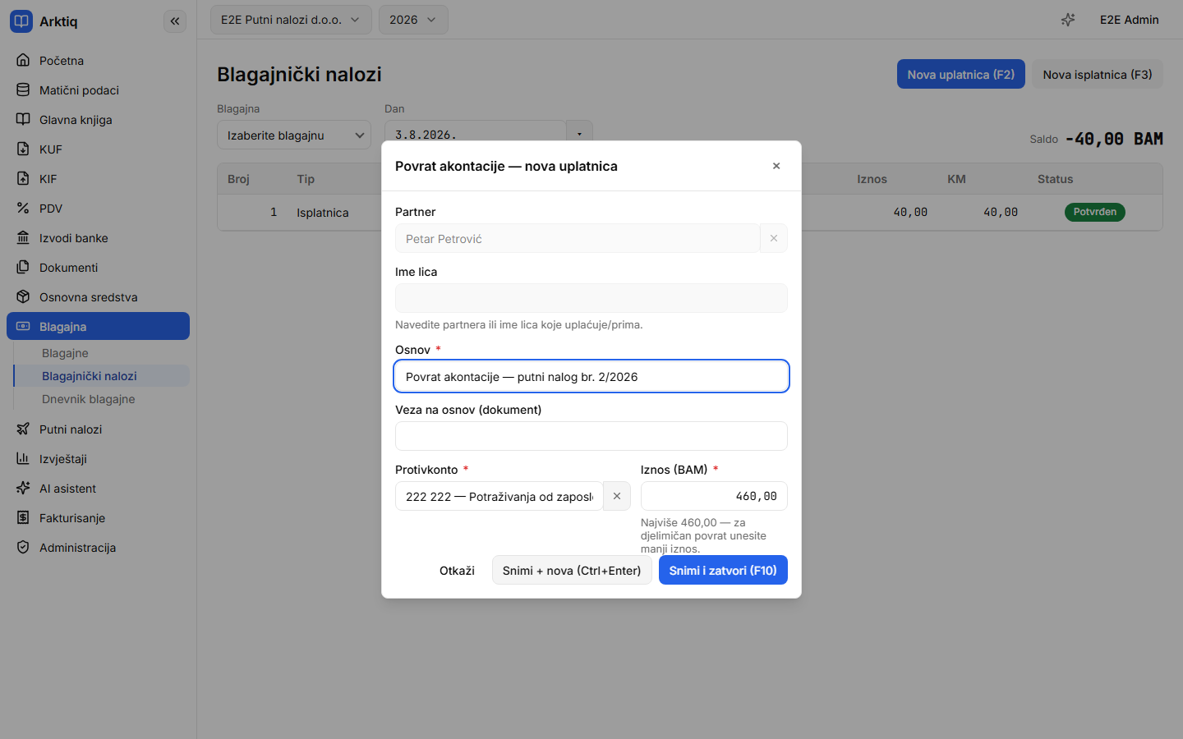Click Snimi i zatvori (F10) button
The height and width of the screenshot is (739, 1183).
click(x=723, y=571)
